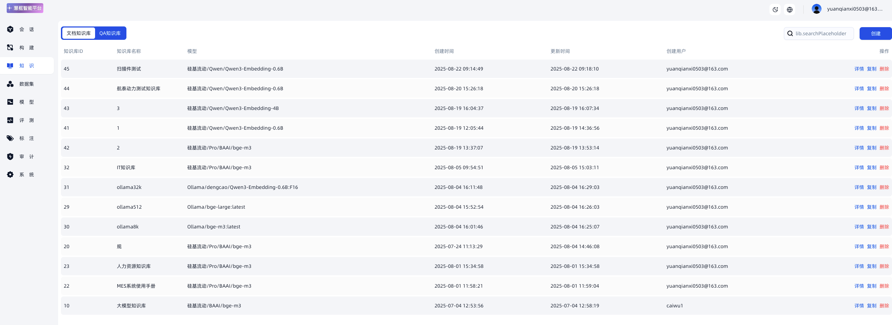Open the 模型 model sidebar icon

[x=10, y=102]
